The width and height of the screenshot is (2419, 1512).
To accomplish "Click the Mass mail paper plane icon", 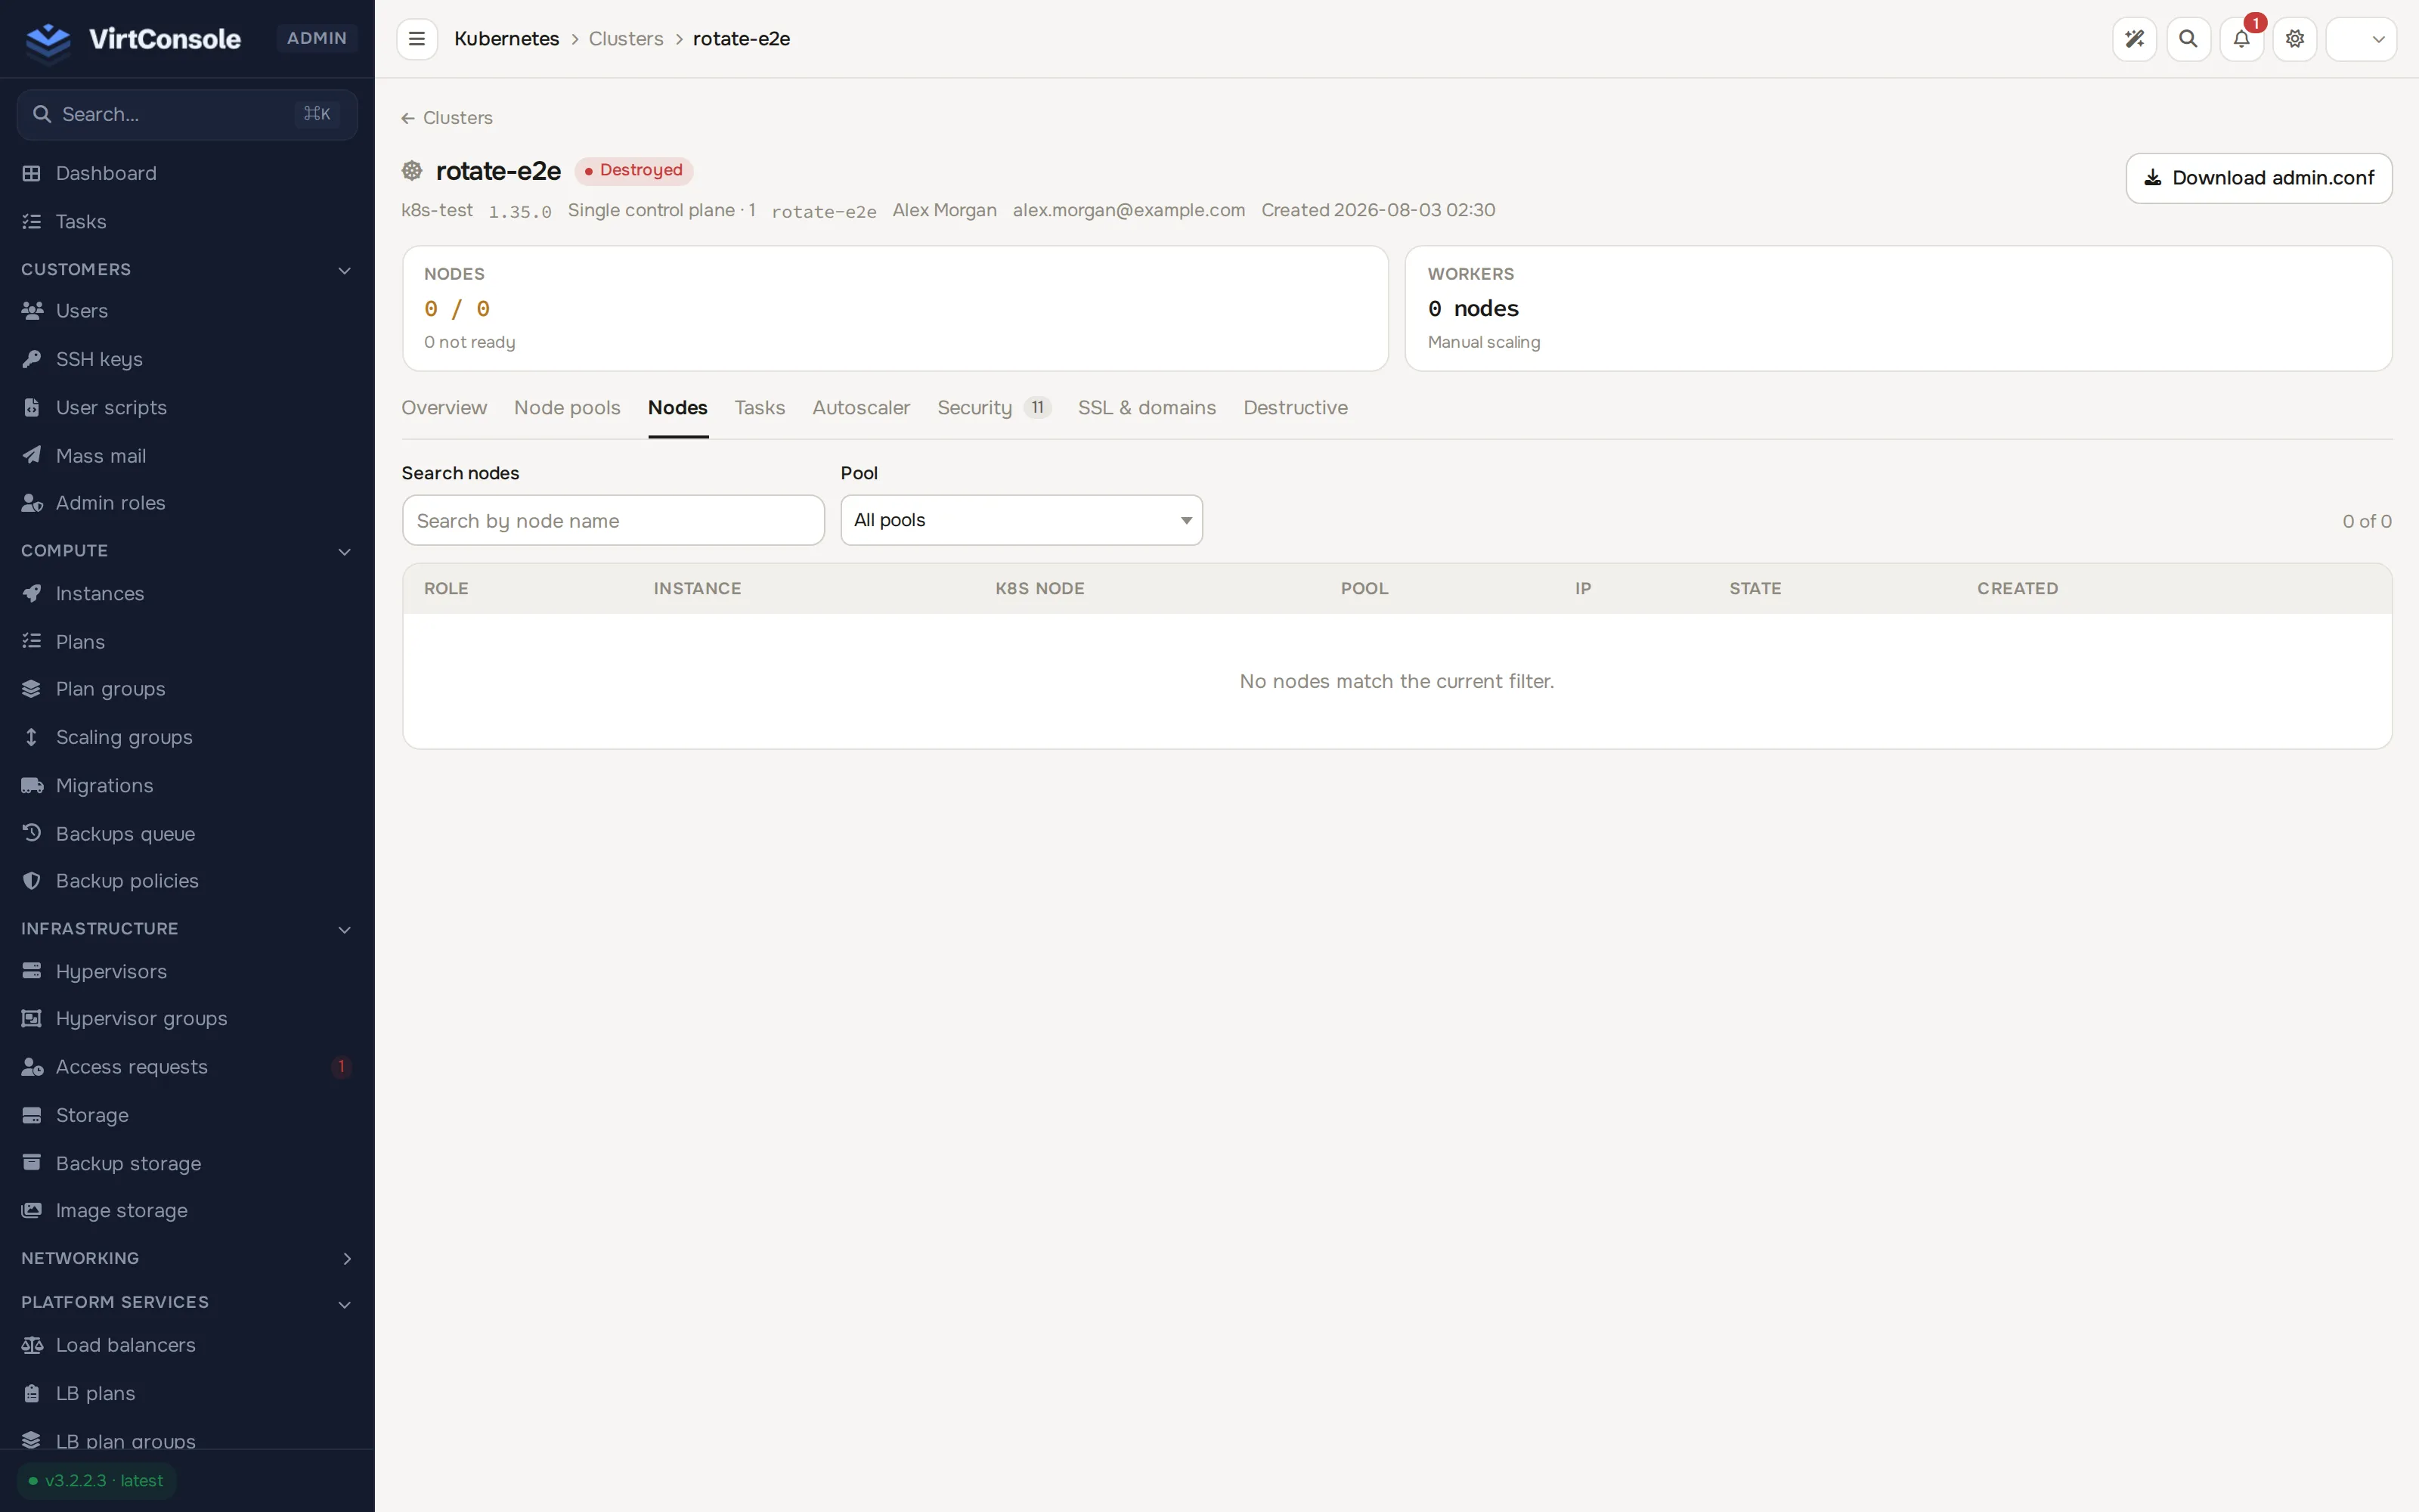I will 32,455.
